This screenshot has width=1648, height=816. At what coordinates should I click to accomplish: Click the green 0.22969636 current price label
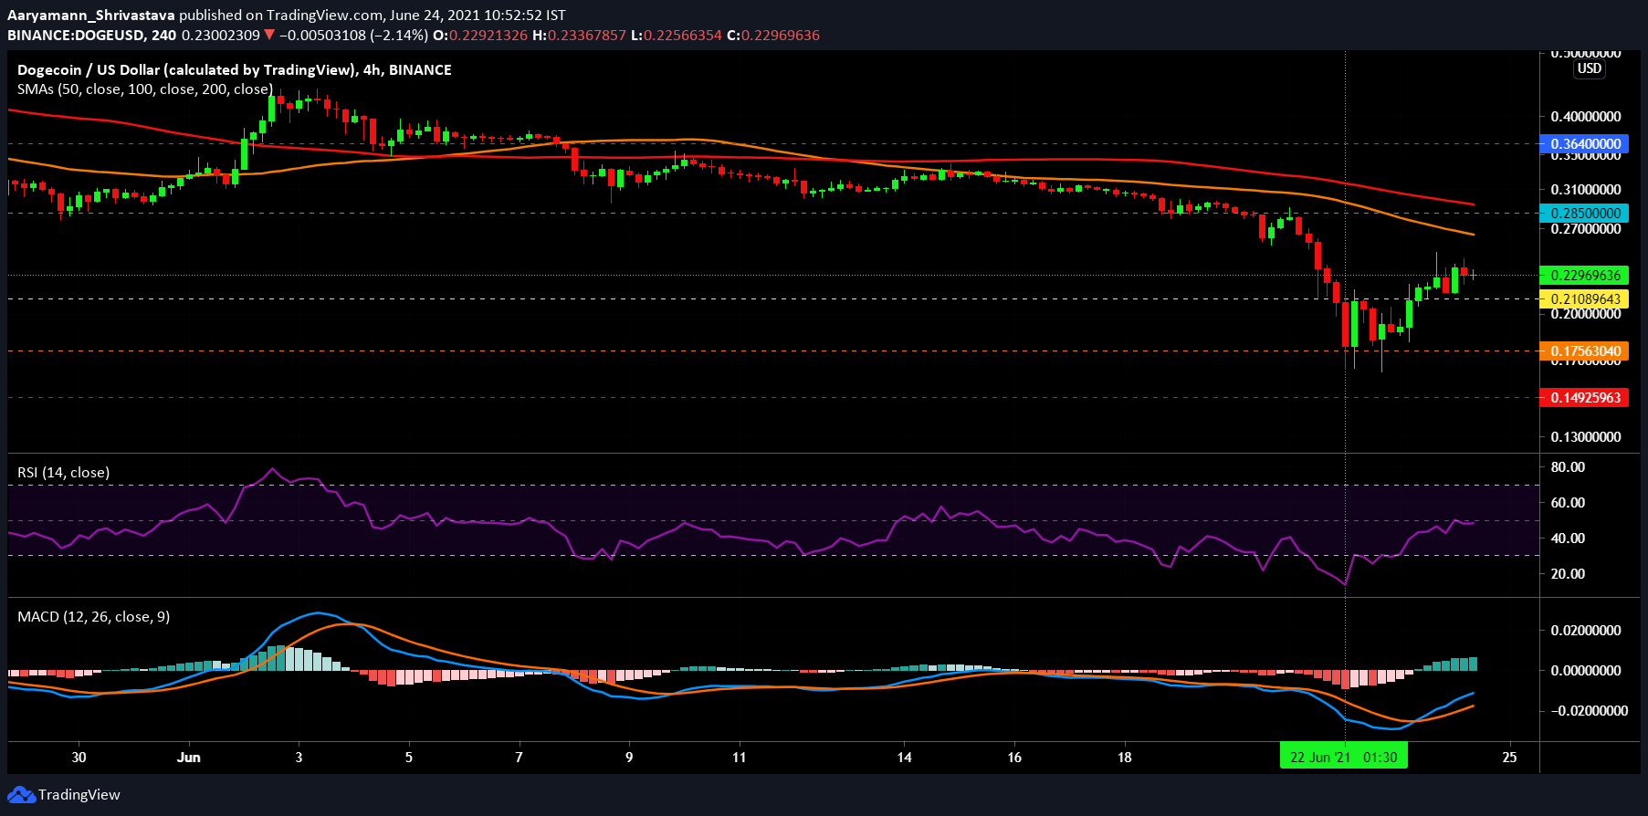[x=1583, y=276]
